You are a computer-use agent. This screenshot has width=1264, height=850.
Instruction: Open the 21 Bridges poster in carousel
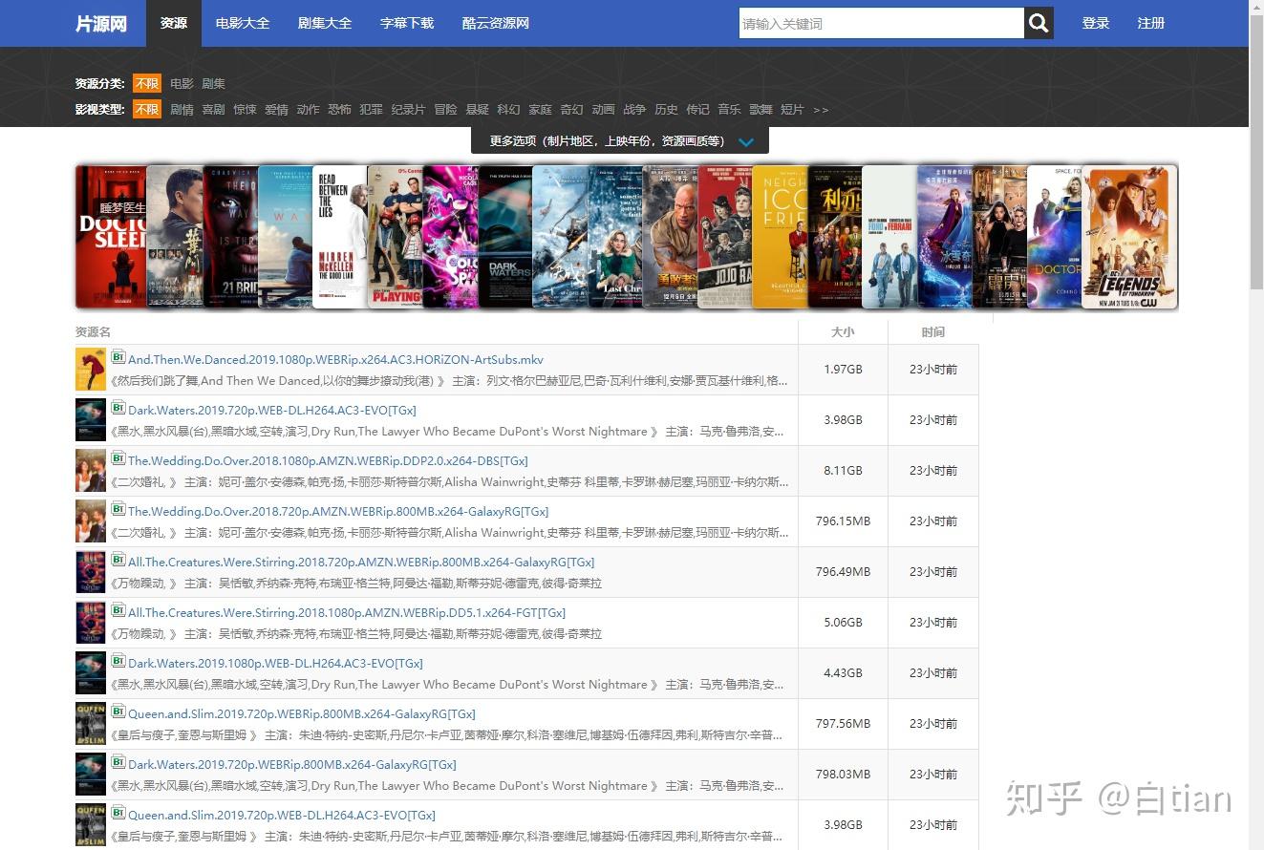[x=229, y=237]
